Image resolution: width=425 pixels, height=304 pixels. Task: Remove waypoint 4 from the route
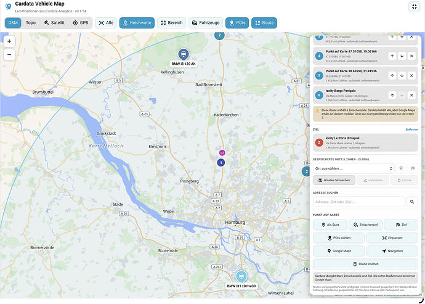click(411, 56)
